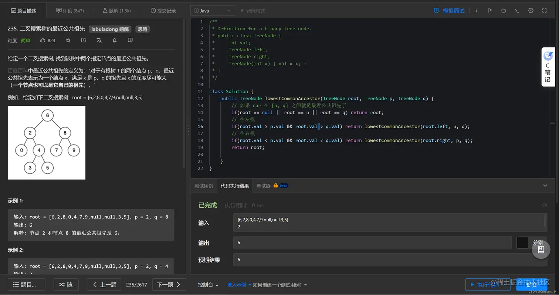Open the 题解 (1.3k) tab
The height and width of the screenshot is (295, 559).
point(116,10)
